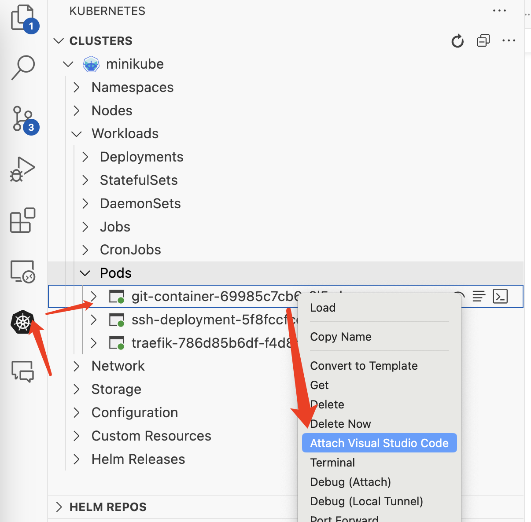531x522 pixels.
Task: Collapse the Workloads node
Action: click(x=77, y=134)
